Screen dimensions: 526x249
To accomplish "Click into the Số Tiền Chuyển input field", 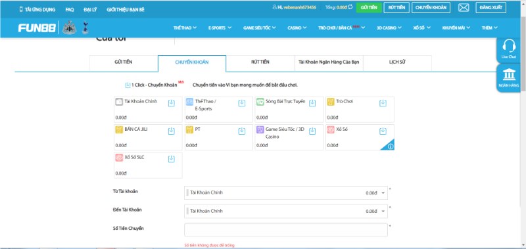I will pos(286,230).
